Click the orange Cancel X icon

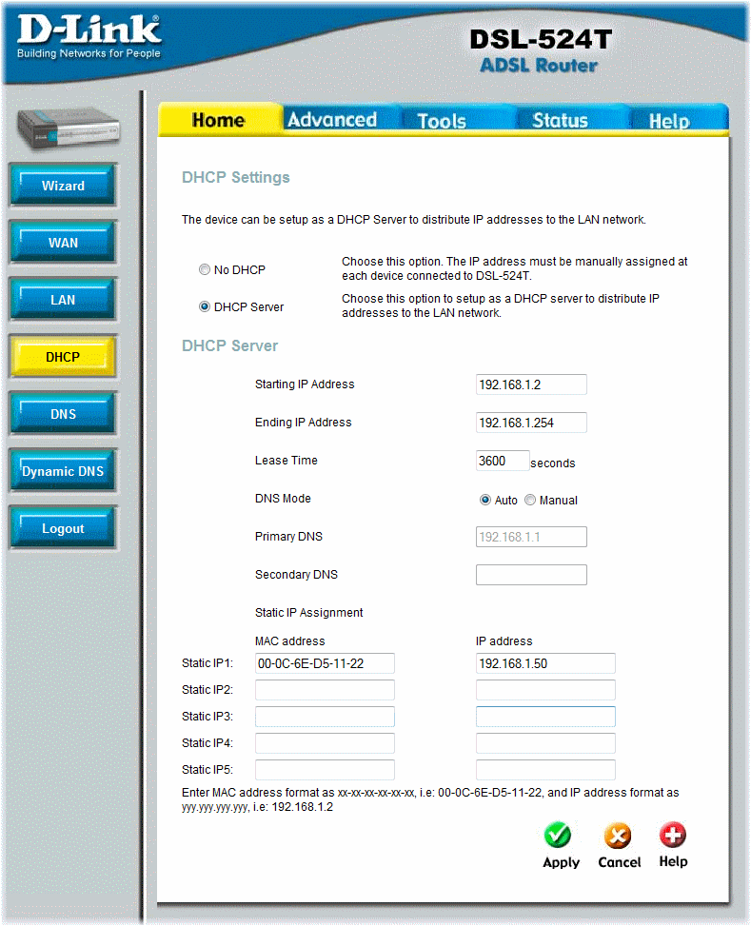click(618, 835)
